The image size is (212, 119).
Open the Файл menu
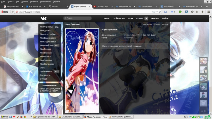coord(3,2)
